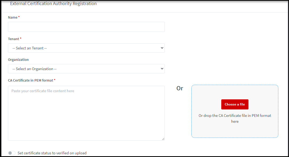Click the Tenant field label
Viewport: 289px width, 157px height.
click(x=13, y=39)
